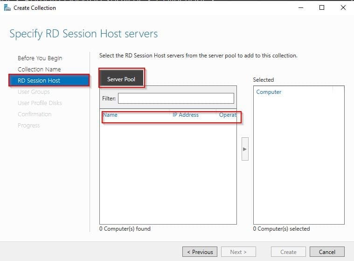
Task: Click the User Profile Disks step
Action: pos(40,103)
